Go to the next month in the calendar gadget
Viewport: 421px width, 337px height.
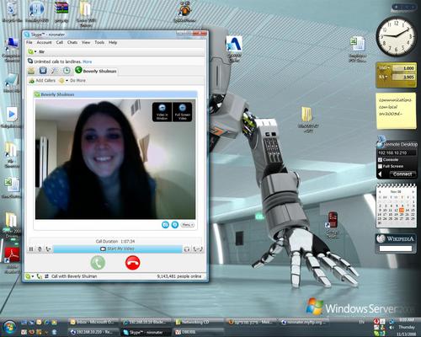[x=413, y=192]
